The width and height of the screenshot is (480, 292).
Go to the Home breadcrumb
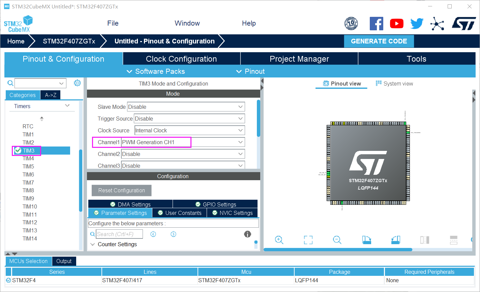pyautogui.click(x=16, y=41)
